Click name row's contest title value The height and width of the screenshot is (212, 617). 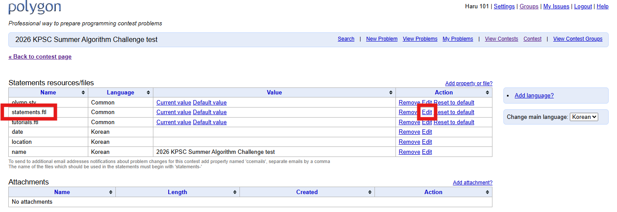point(216,152)
